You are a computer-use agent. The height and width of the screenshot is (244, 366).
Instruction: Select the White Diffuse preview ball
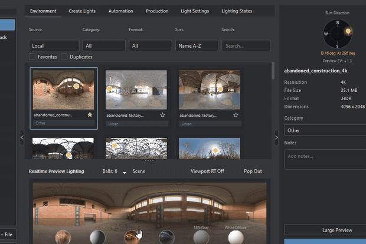pos(236,238)
